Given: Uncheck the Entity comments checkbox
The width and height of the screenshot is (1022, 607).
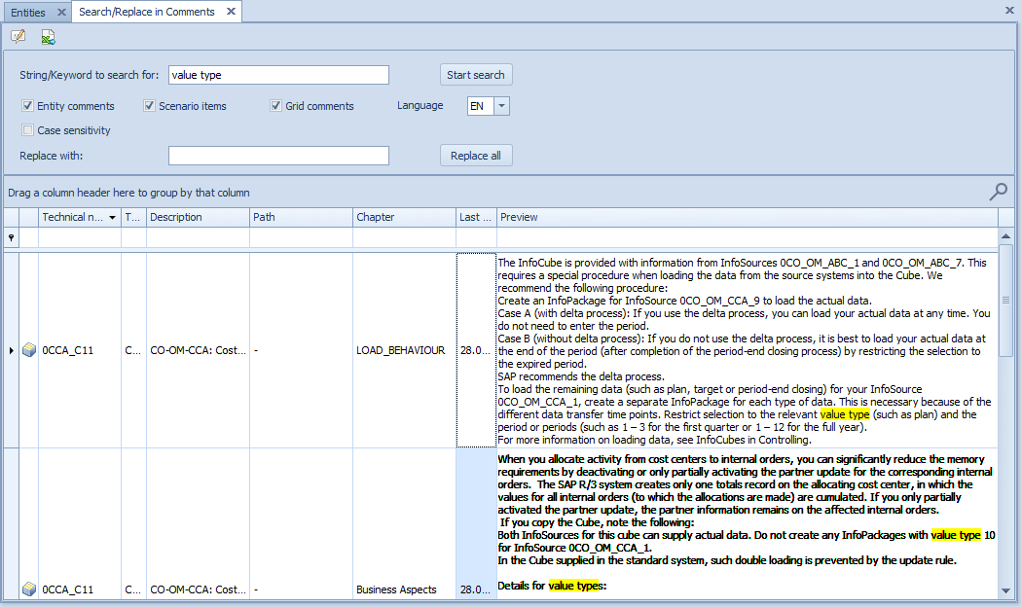Looking at the screenshot, I should click(28, 106).
